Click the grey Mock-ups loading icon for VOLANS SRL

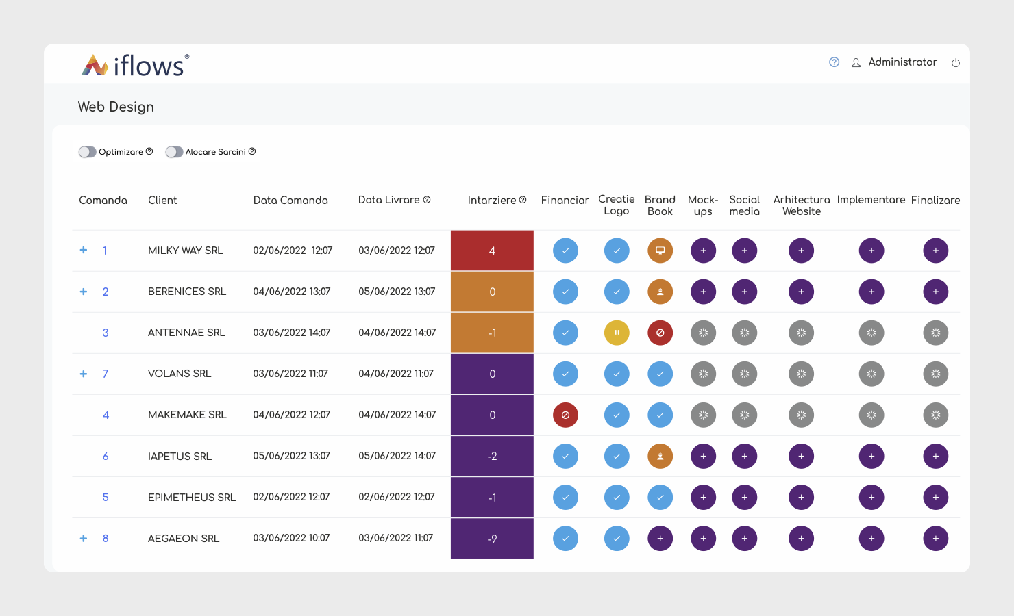703,374
